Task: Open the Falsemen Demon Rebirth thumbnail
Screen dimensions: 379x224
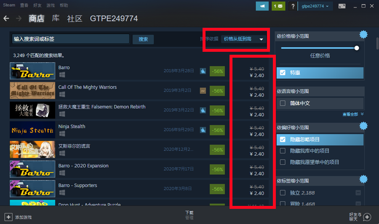Action: 32,110
